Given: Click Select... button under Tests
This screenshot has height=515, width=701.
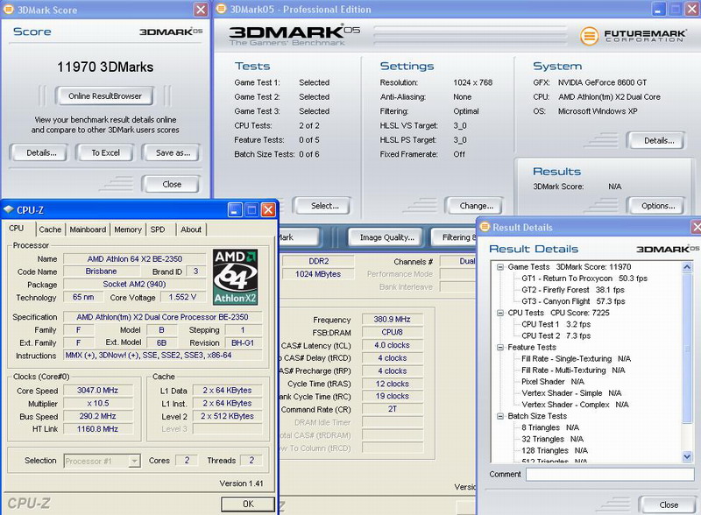Looking at the screenshot, I should coord(322,206).
